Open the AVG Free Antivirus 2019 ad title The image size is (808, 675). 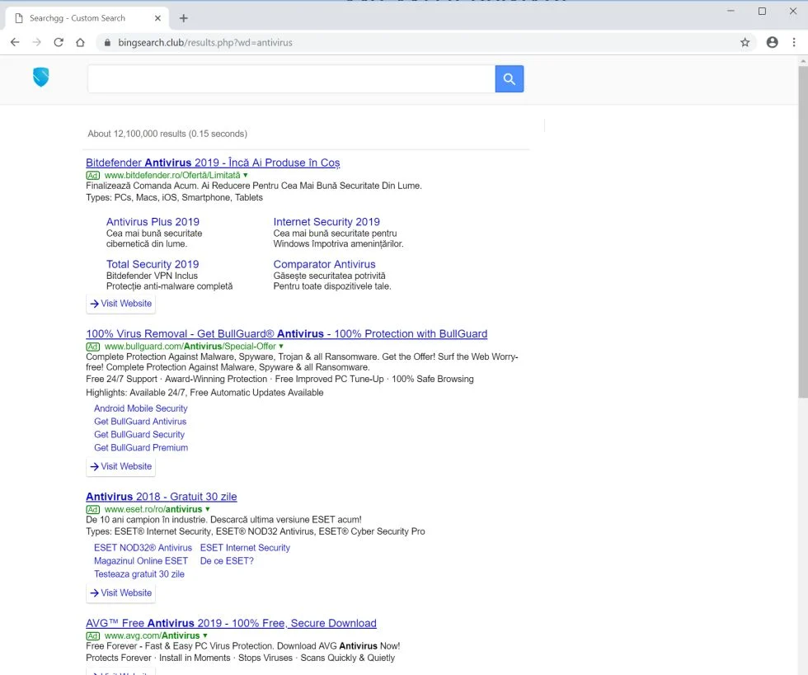pyautogui.click(x=231, y=623)
